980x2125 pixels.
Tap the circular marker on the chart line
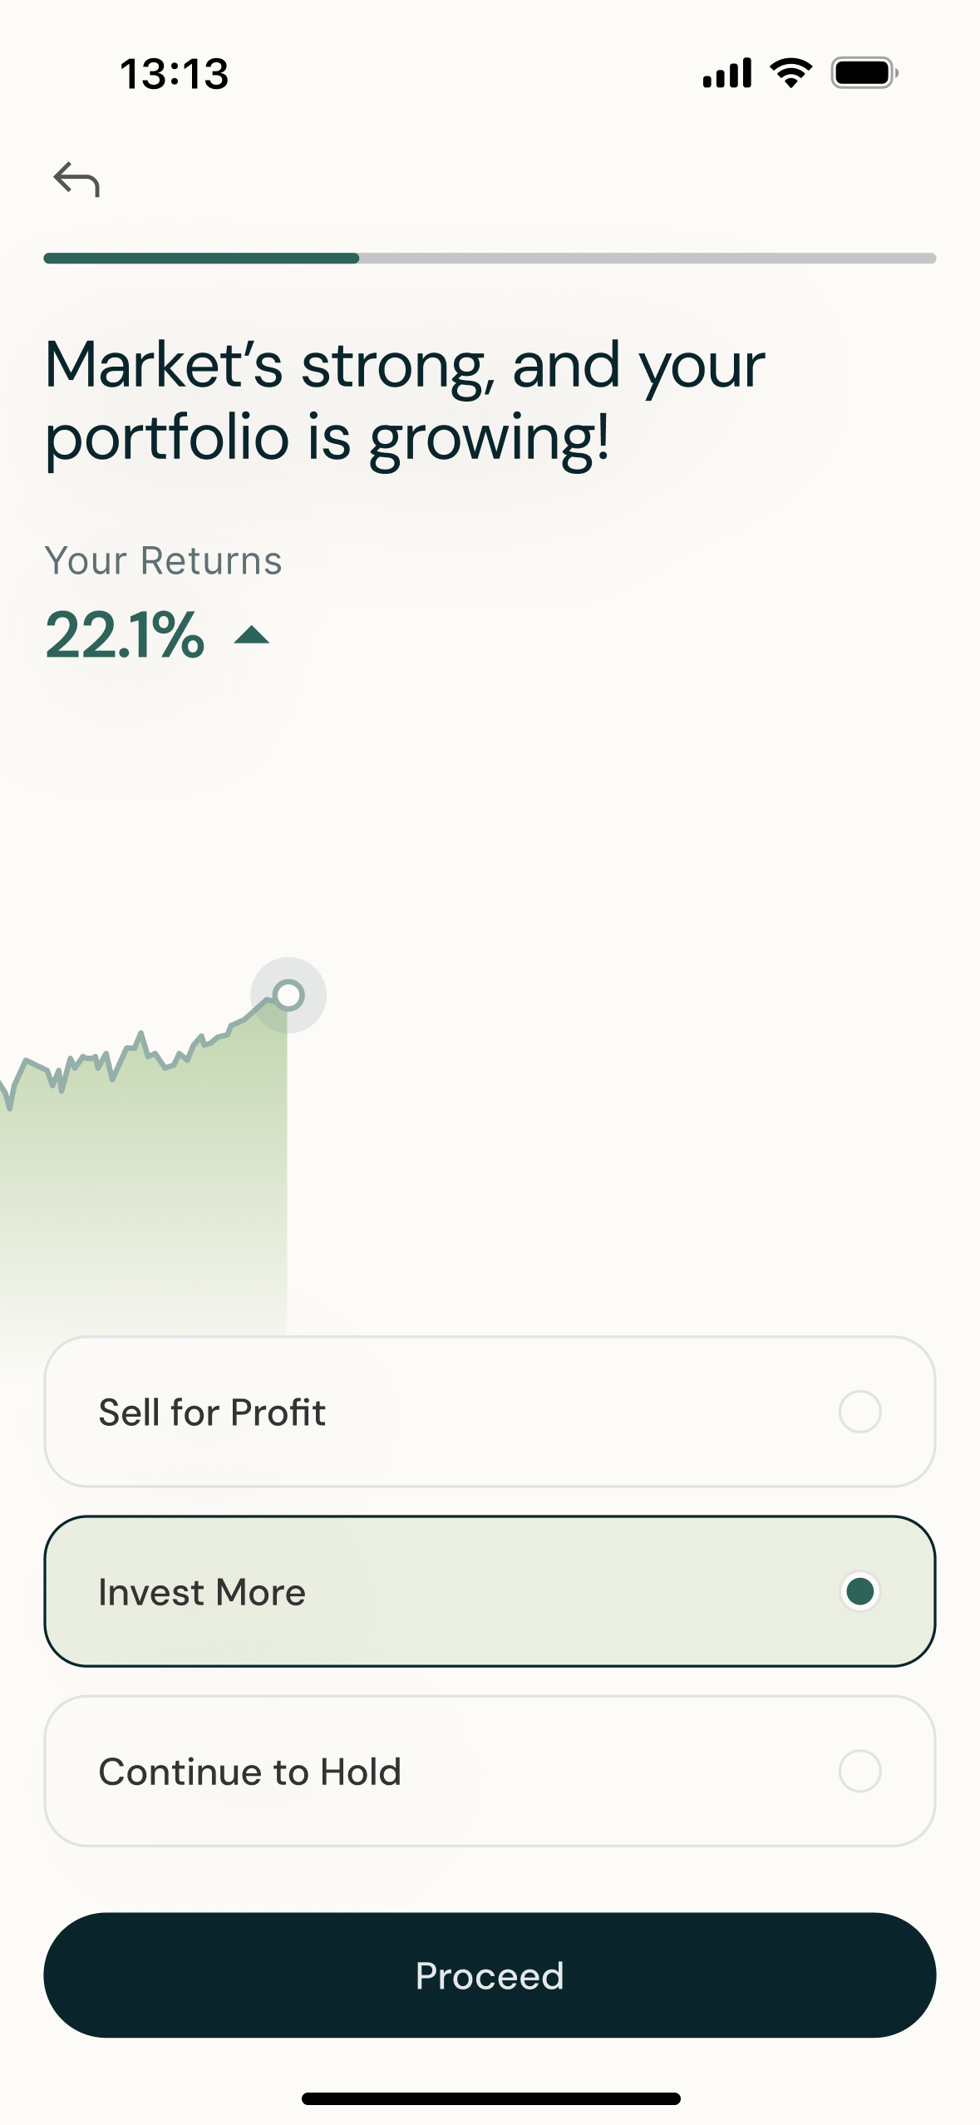[288, 995]
